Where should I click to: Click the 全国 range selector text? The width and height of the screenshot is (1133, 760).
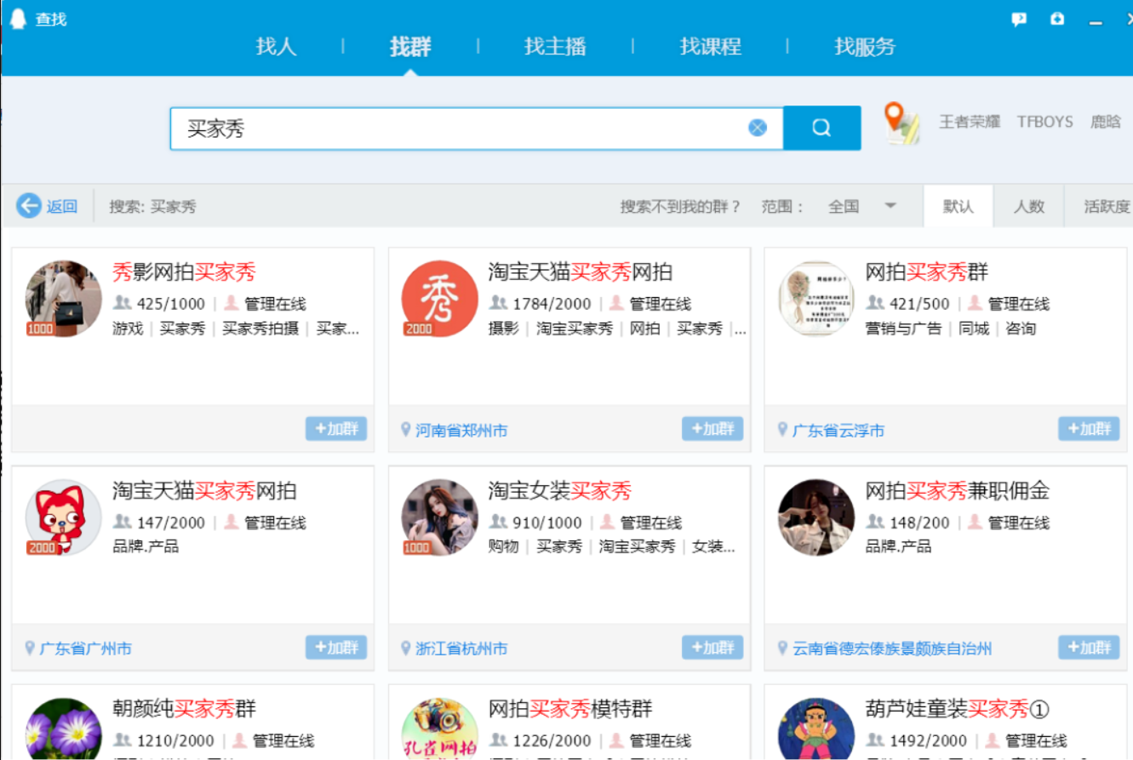pos(844,206)
